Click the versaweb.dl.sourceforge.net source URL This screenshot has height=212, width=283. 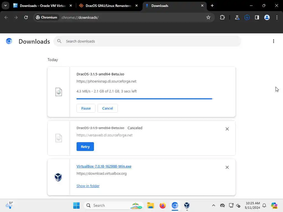[104, 135]
